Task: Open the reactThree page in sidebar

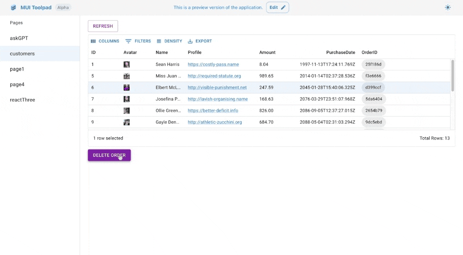Action: [x=22, y=100]
